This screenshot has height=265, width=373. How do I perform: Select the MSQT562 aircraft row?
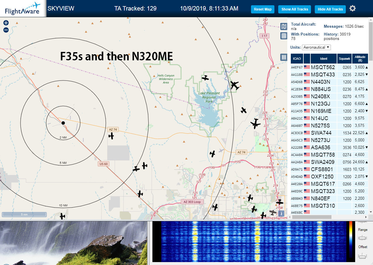(x=329, y=67)
